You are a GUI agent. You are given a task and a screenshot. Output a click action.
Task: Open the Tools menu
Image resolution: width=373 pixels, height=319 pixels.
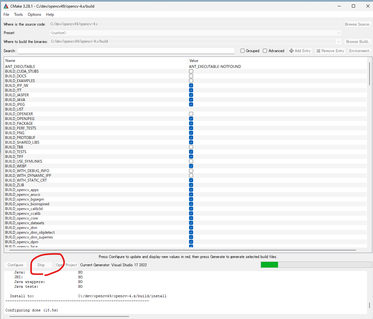(19, 15)
